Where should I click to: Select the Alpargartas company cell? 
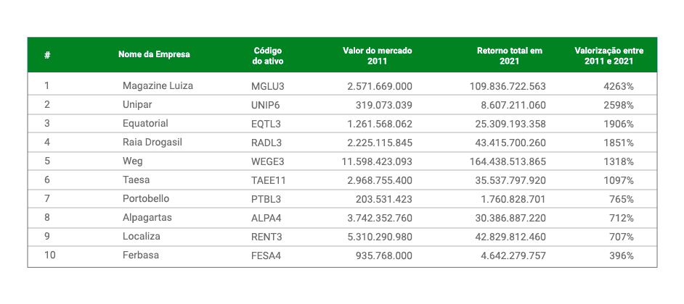[147, 218]
